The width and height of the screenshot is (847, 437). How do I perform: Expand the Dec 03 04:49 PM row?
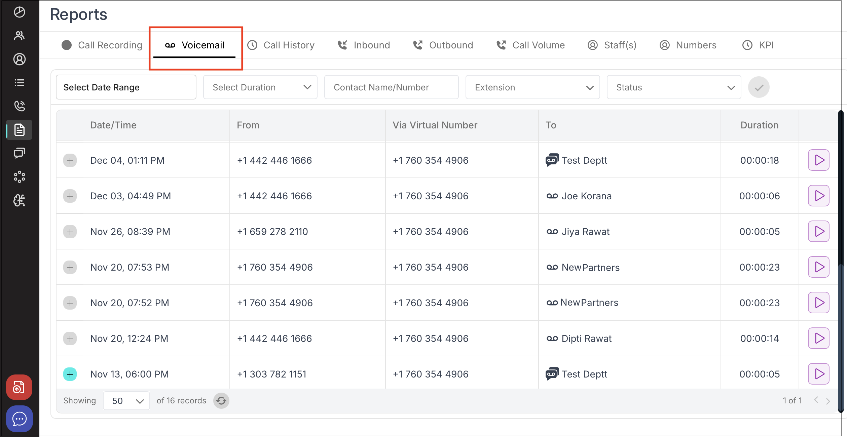pyautogui.click(x=70, y=196)
